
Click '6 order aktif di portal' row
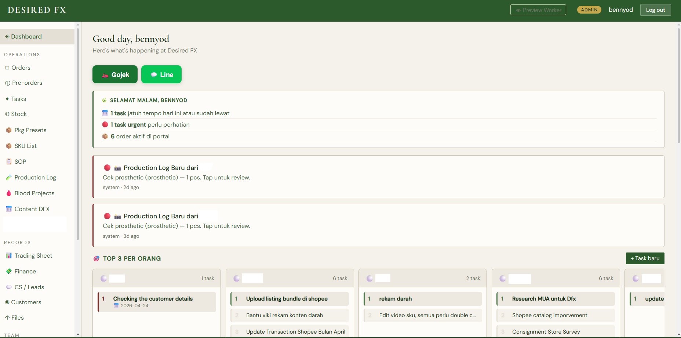[x=379, y=137]
